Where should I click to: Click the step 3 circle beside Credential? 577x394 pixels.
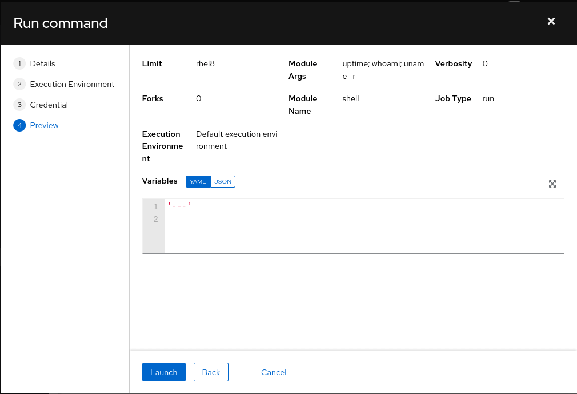point(19,105)
